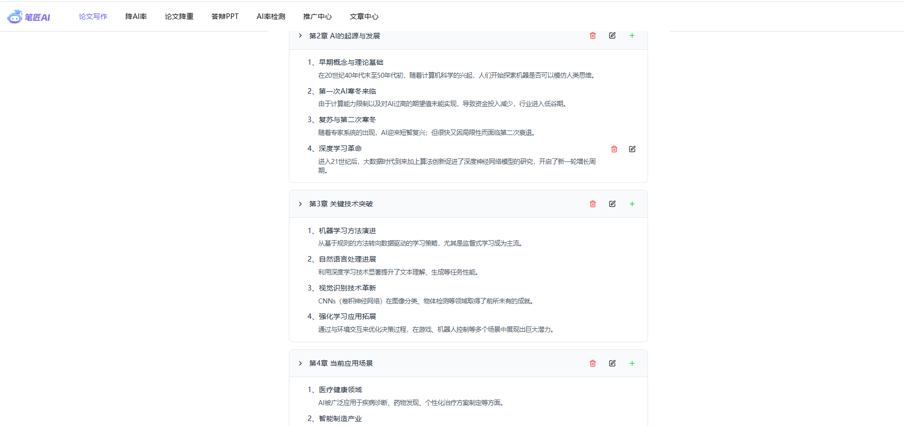Click description starting 随着专家系统的出现
This screenshot has width=904, height=426.
(427, 133)
